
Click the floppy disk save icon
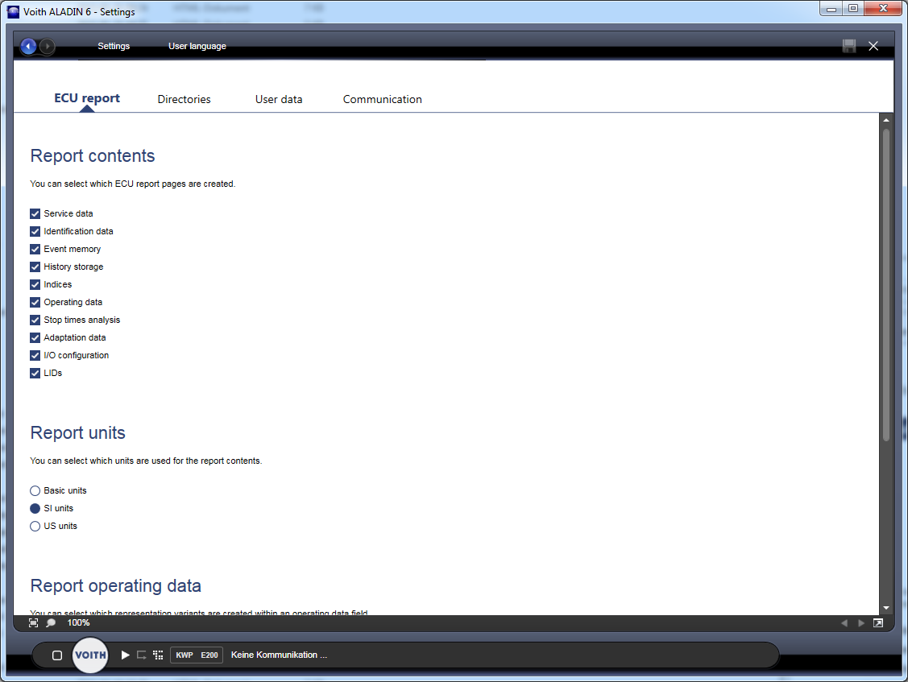coord(849,47)
